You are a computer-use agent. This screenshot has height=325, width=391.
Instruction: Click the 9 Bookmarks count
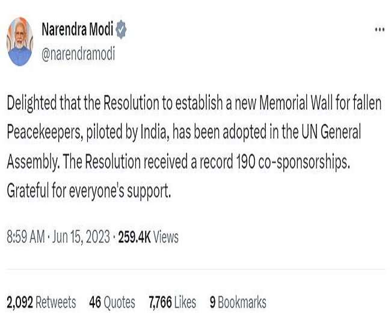[x=238, y=302]
